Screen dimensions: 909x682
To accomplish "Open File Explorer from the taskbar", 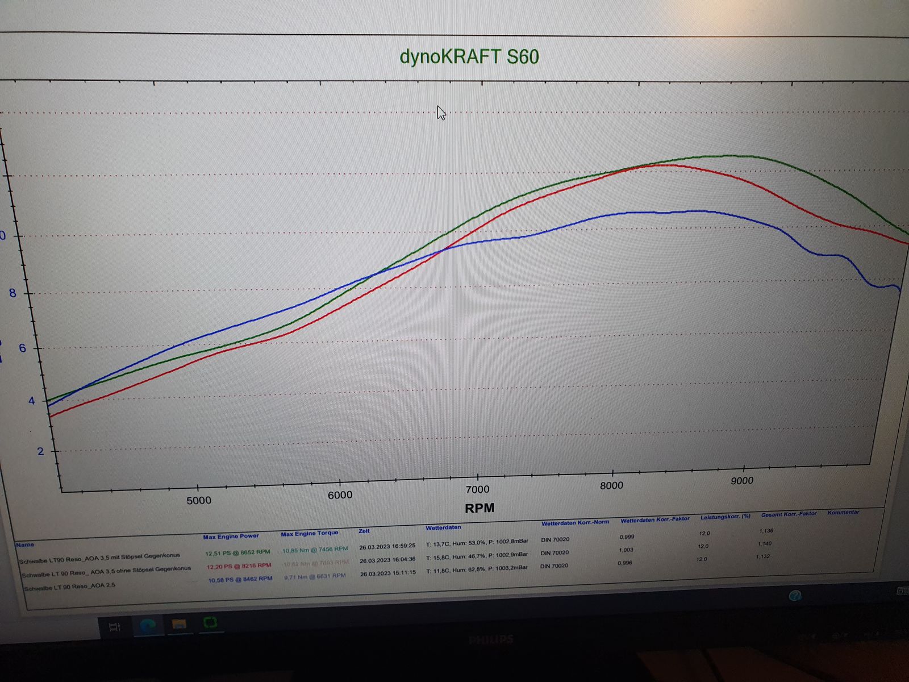I will 179,625.
